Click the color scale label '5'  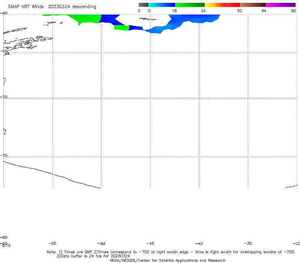pyautogui.click(x=149, y=11)
